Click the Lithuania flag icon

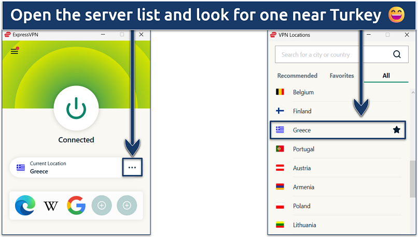[x=280, y=225]
